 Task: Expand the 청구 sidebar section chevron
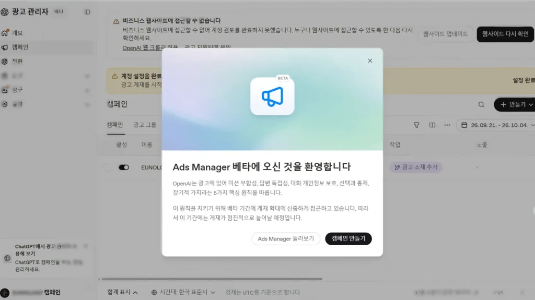pyautogui.click(x=87, y=90)
